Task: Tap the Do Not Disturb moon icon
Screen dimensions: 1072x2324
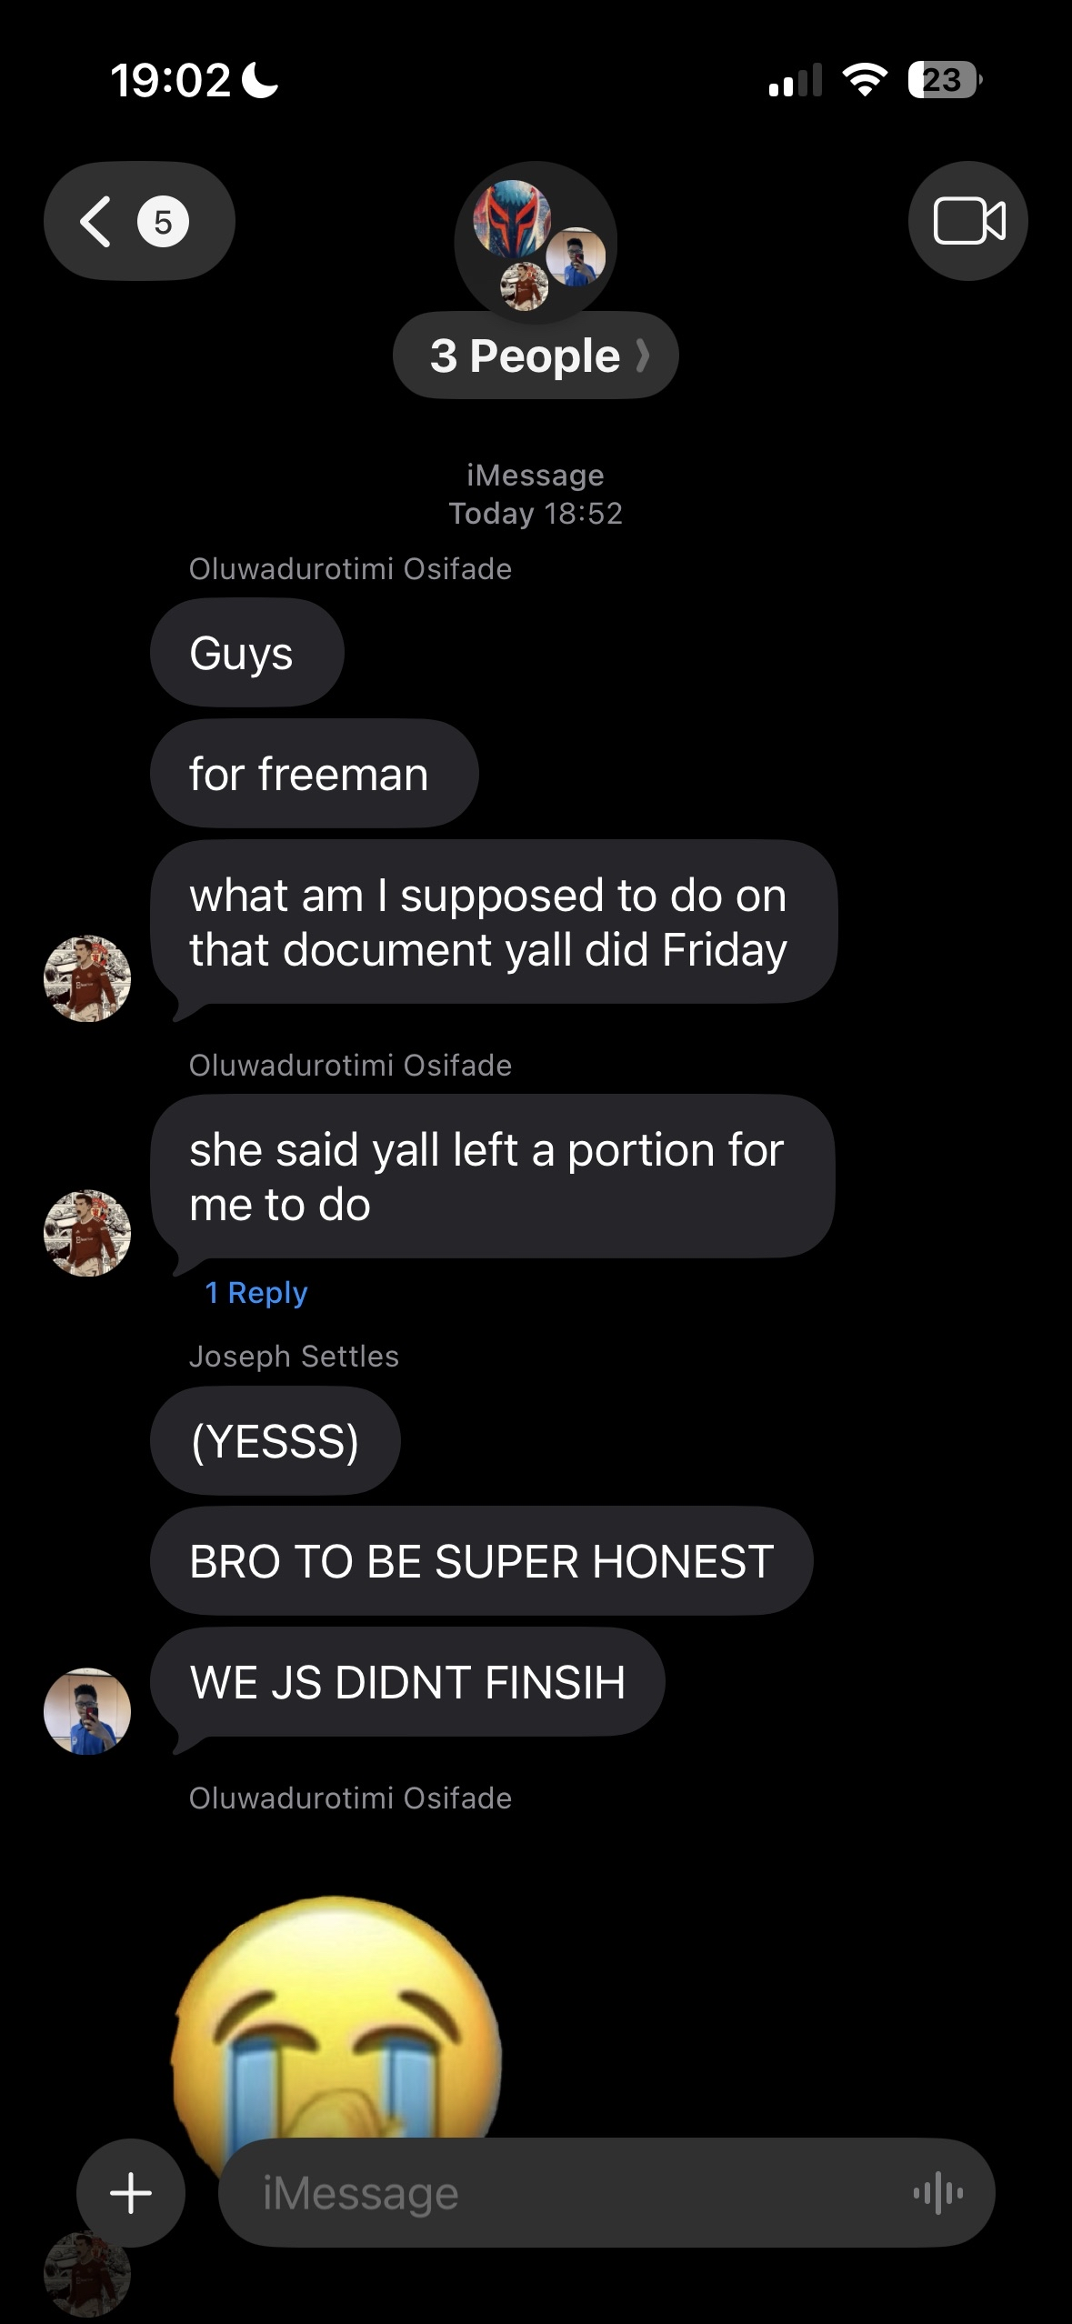Action: coord(261,80)
